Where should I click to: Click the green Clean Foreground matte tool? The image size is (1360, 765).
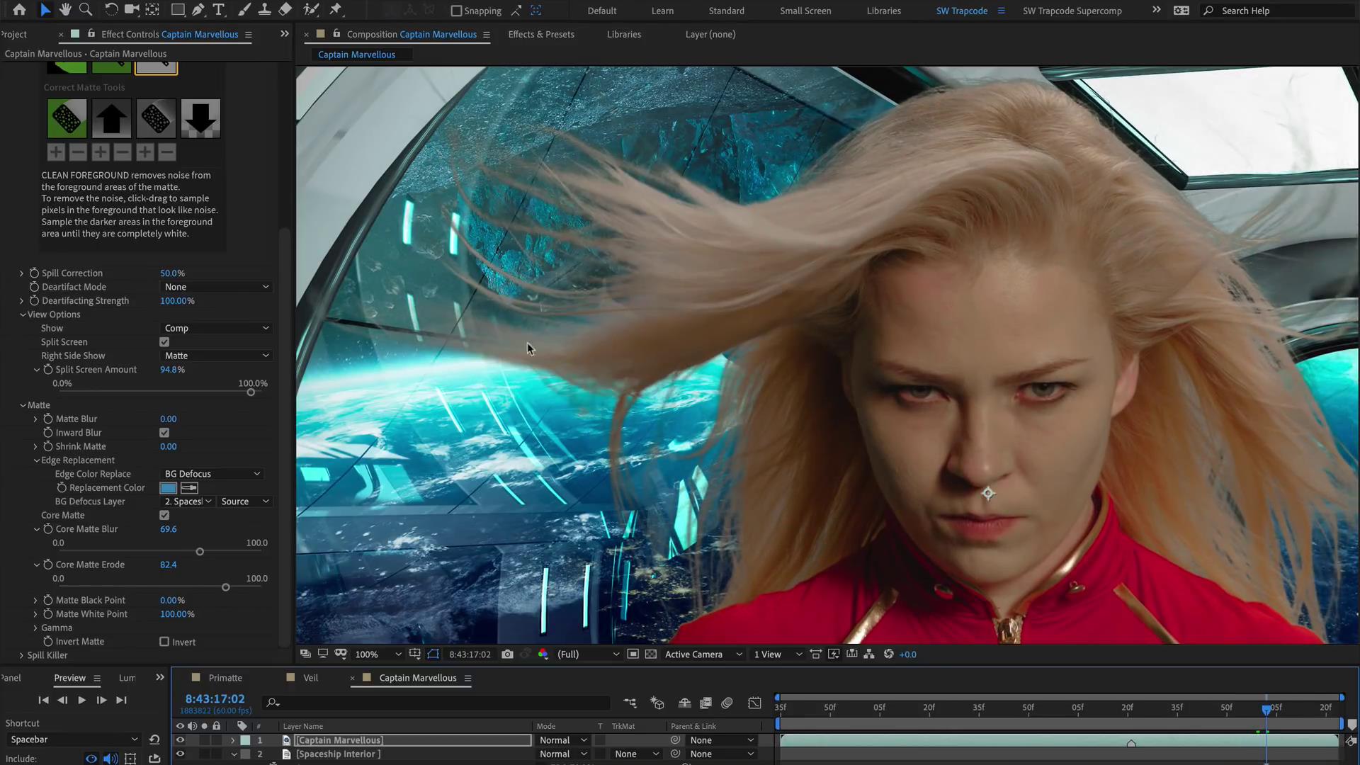(67, 118)
